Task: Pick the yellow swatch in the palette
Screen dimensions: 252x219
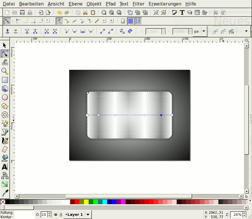Action: click(86, 202)
